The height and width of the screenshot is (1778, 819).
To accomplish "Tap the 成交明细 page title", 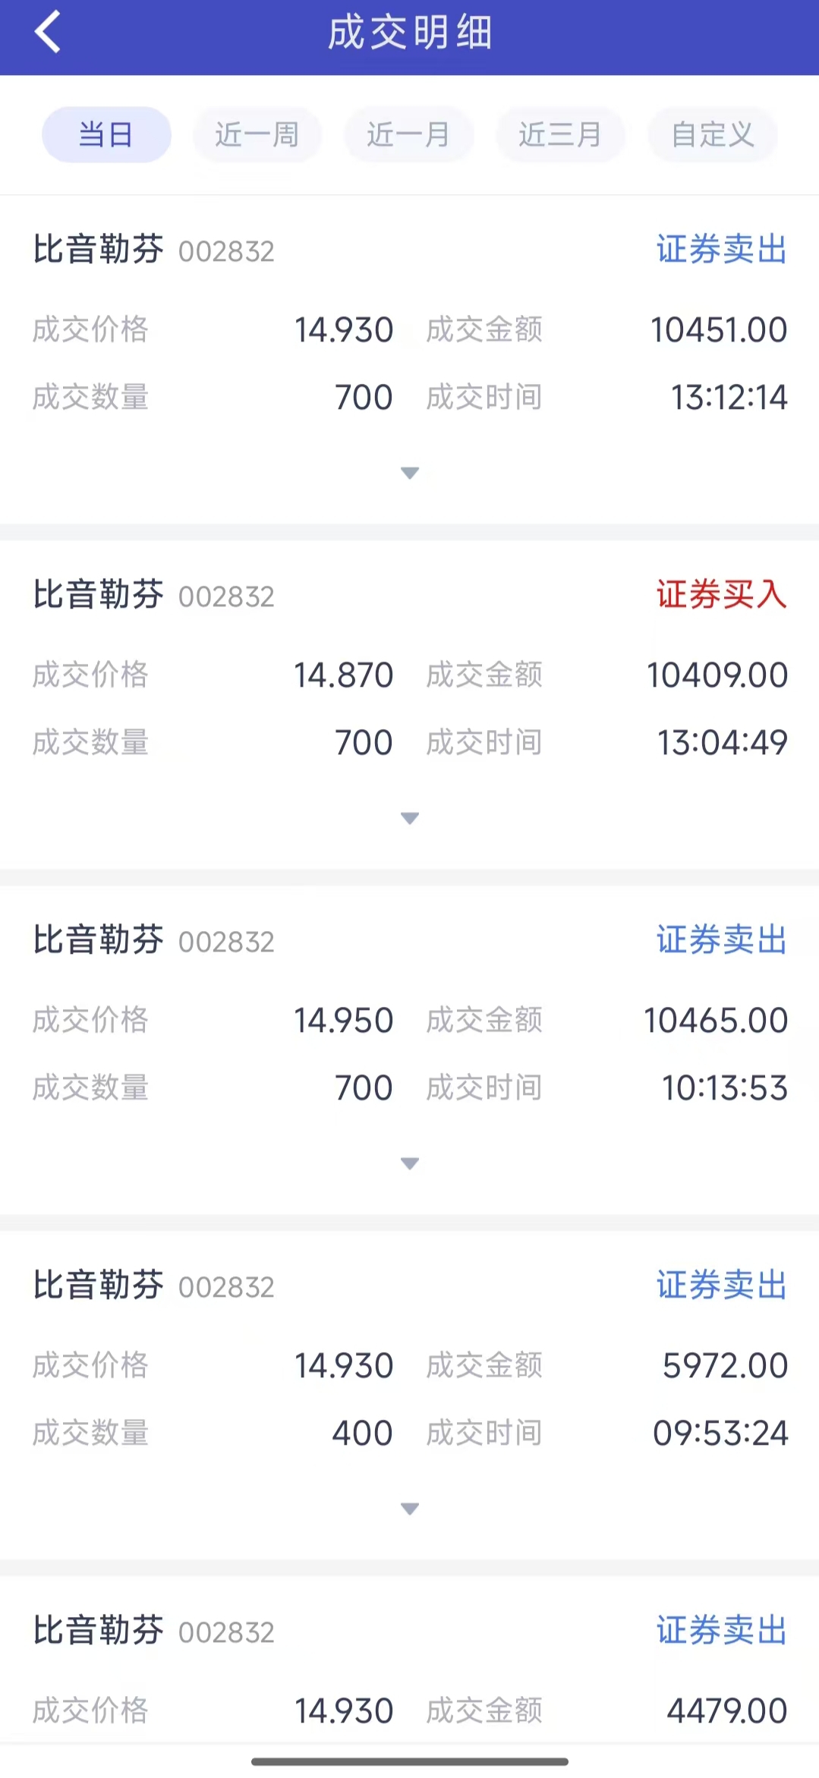I will click(x=410, y=33).
